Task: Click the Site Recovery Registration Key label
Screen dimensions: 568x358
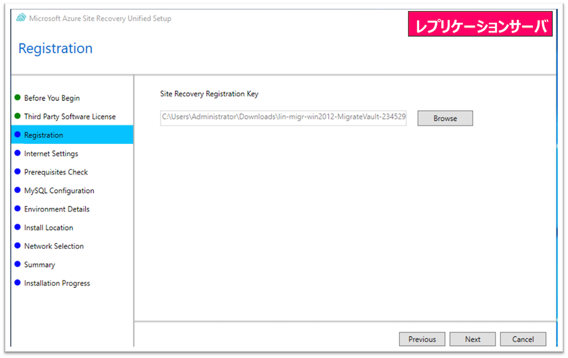Action: pyautogui.click(x=209, y=94)
